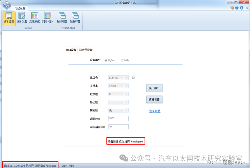The width and height of the screenshot is (250, 168).
Task: Click the status text 'ZigBee, COM108 已打开'
Action: 30,166
